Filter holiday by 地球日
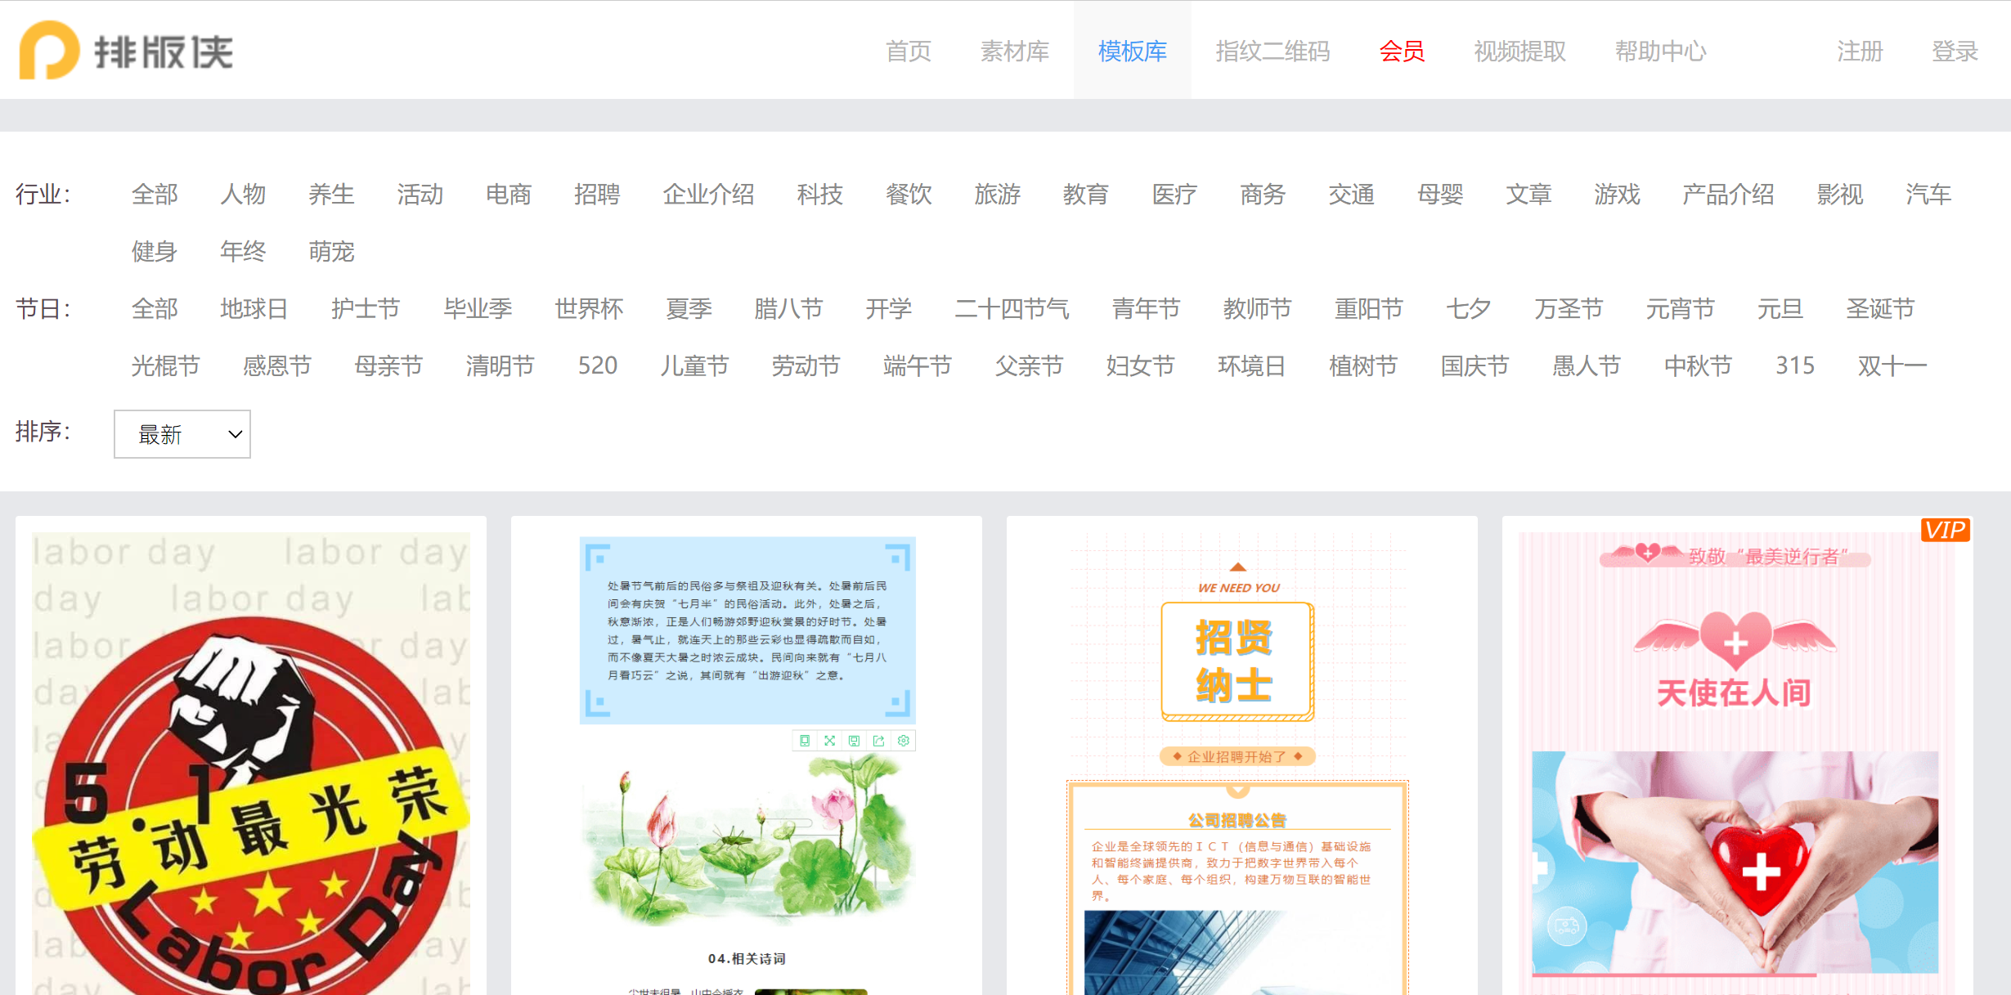The height and width of the screenshot is (995, 2011). tap(254, 308)
